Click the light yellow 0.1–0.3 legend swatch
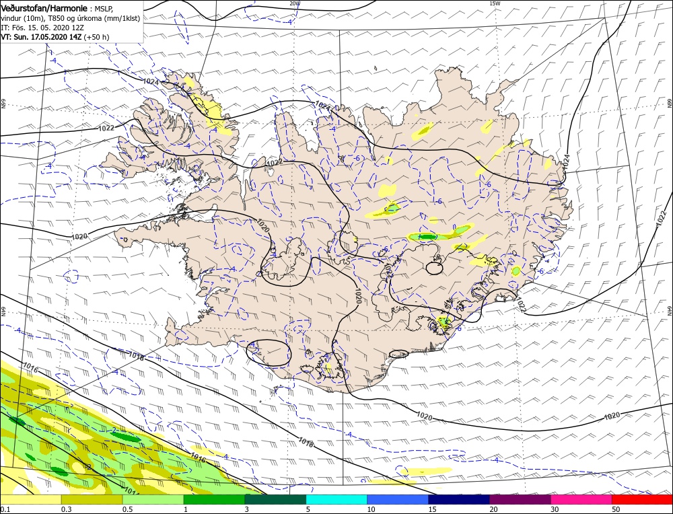Screen dimensions: 673x514 (31, 499)
